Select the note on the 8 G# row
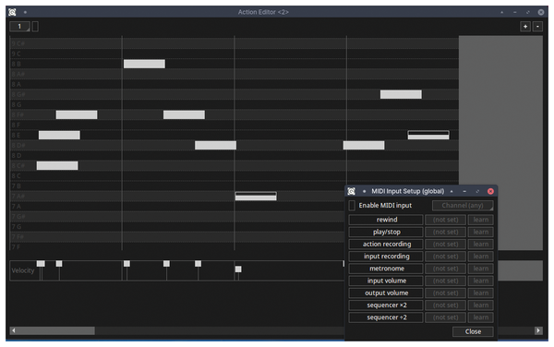 401,94
